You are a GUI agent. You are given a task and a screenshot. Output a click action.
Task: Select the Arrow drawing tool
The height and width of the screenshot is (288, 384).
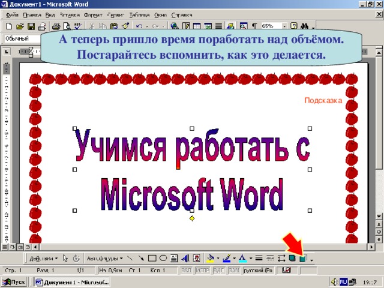[x=141, y=258]
